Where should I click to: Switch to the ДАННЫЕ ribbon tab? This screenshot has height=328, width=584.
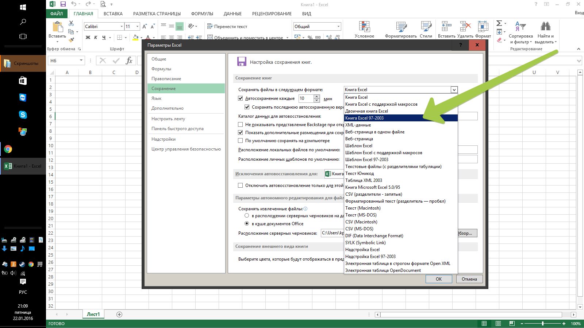[233, 14]
